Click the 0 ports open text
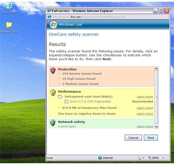The image size is (174, 167). pos(67,126)
